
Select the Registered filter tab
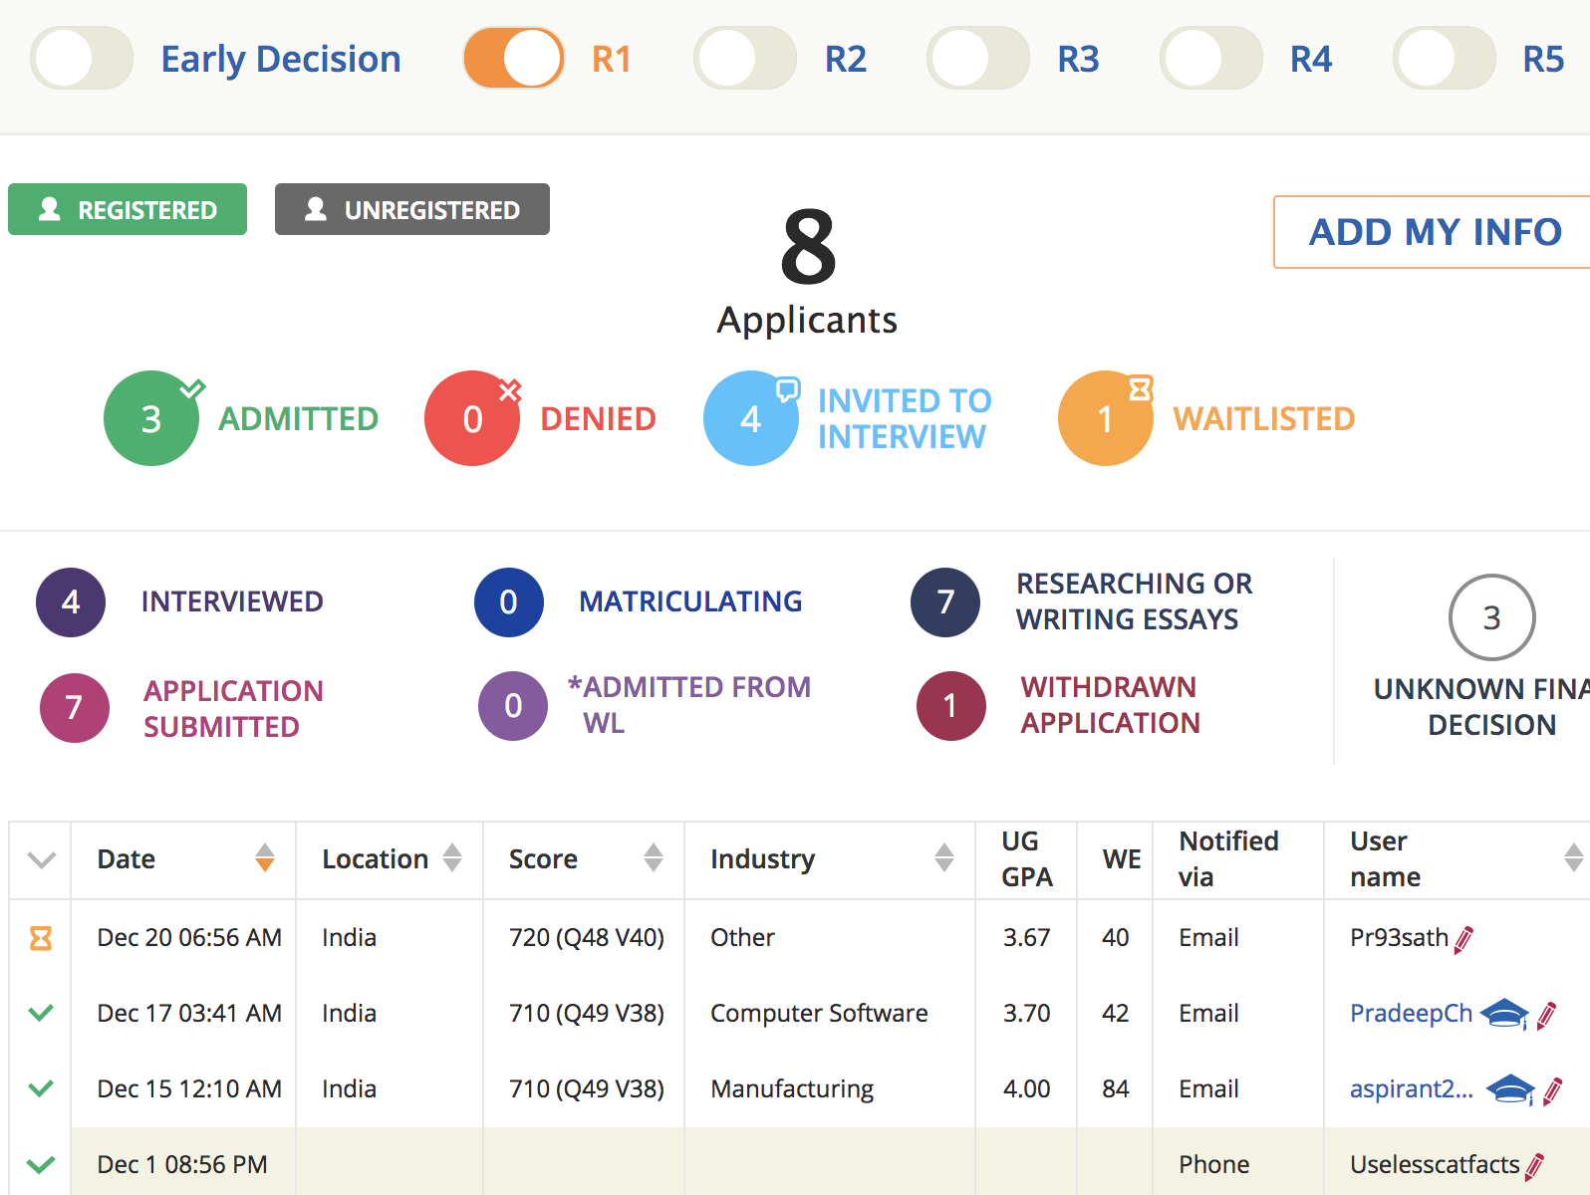tap(128, 209)
